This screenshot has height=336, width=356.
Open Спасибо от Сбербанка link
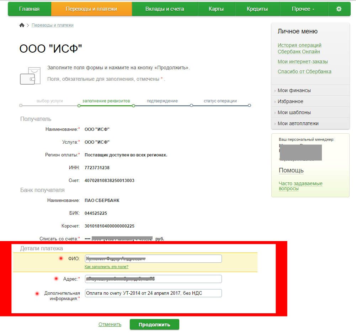pos(304,71)
